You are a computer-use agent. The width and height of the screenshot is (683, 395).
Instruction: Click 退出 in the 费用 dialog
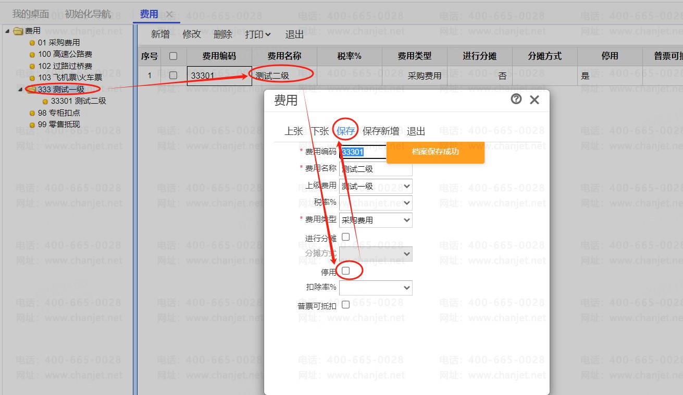pos(416,131)
